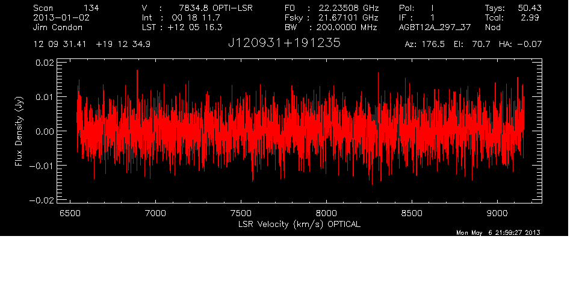This screenshot has height=295, width=579.
Task: Click y-axis tick label -0.02
Action: tap(42, 200)
